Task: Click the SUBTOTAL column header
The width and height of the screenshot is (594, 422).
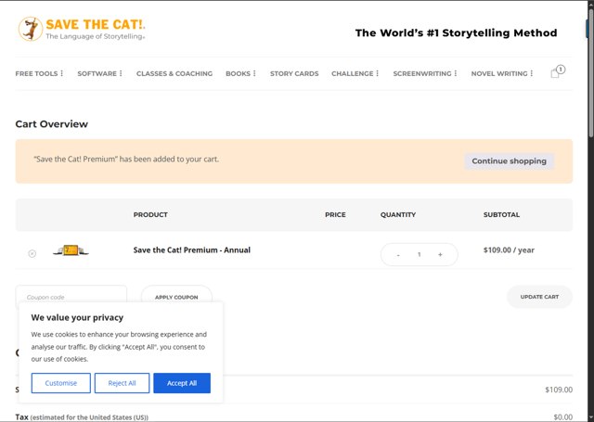Action: (501, 214)
